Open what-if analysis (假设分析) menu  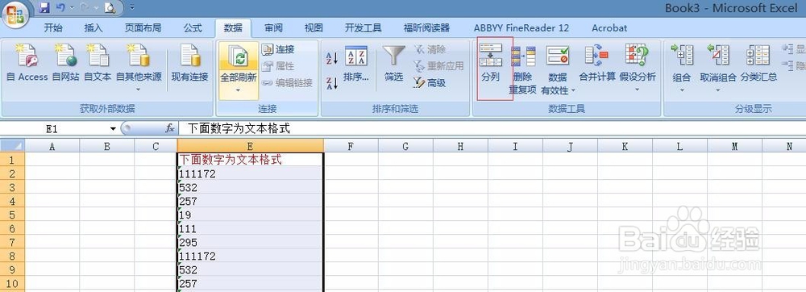click(638, 67)
